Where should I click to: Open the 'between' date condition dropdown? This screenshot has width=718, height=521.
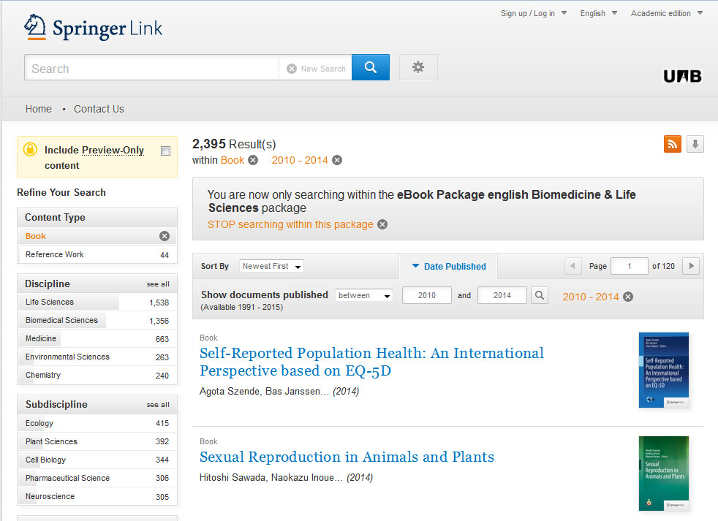click(x=363, y=295)
